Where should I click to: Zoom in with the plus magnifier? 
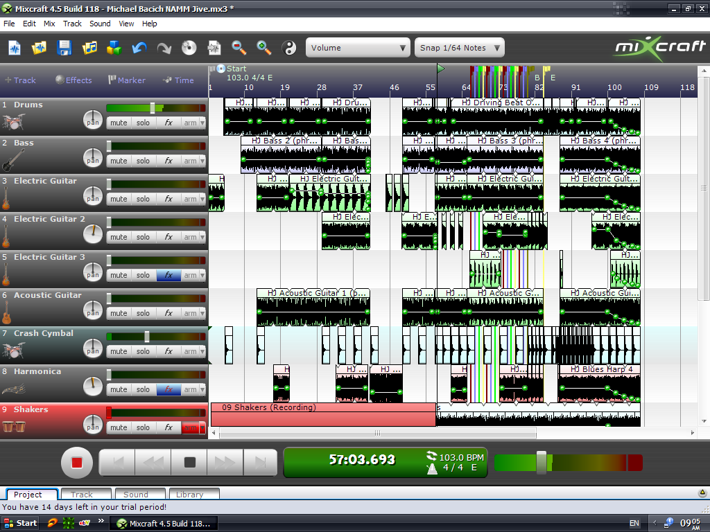pyautogui.click(x=263, y=48)
